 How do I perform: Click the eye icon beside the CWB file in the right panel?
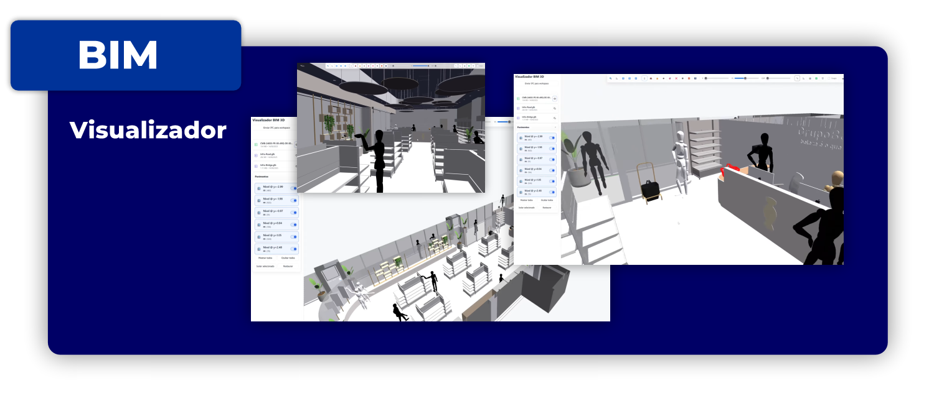click(555, 98)
